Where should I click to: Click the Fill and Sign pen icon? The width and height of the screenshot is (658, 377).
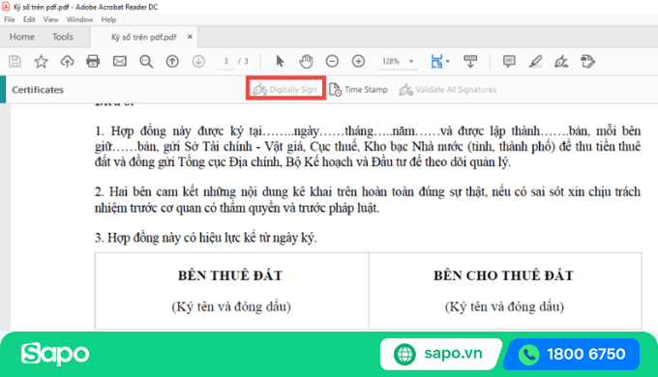pyautogui.click(x=561, y=62)
